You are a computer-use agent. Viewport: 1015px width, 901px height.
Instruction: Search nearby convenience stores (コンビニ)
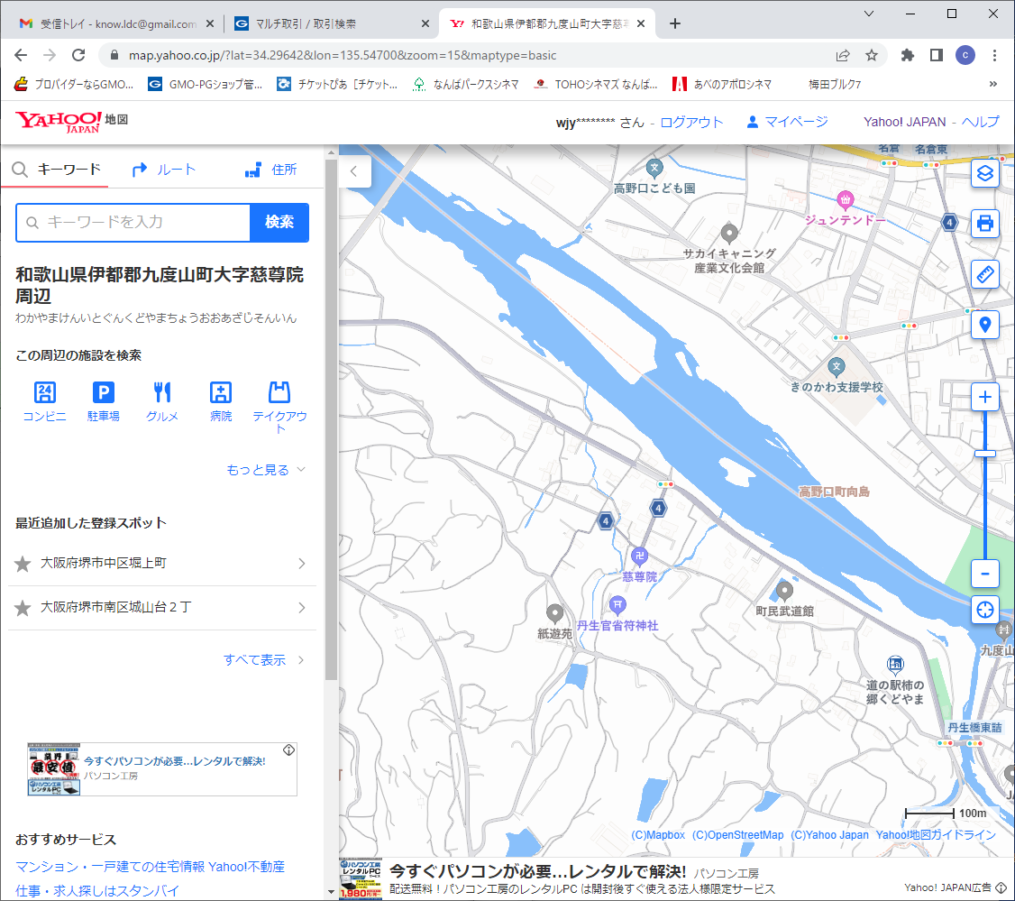pyautogui.click(x=44, y=401)
